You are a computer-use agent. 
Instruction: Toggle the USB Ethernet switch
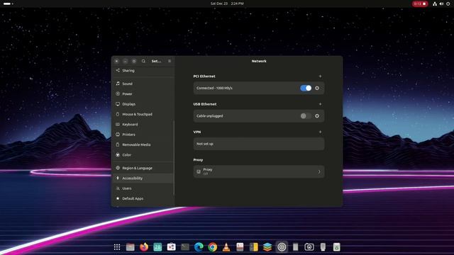306,116
